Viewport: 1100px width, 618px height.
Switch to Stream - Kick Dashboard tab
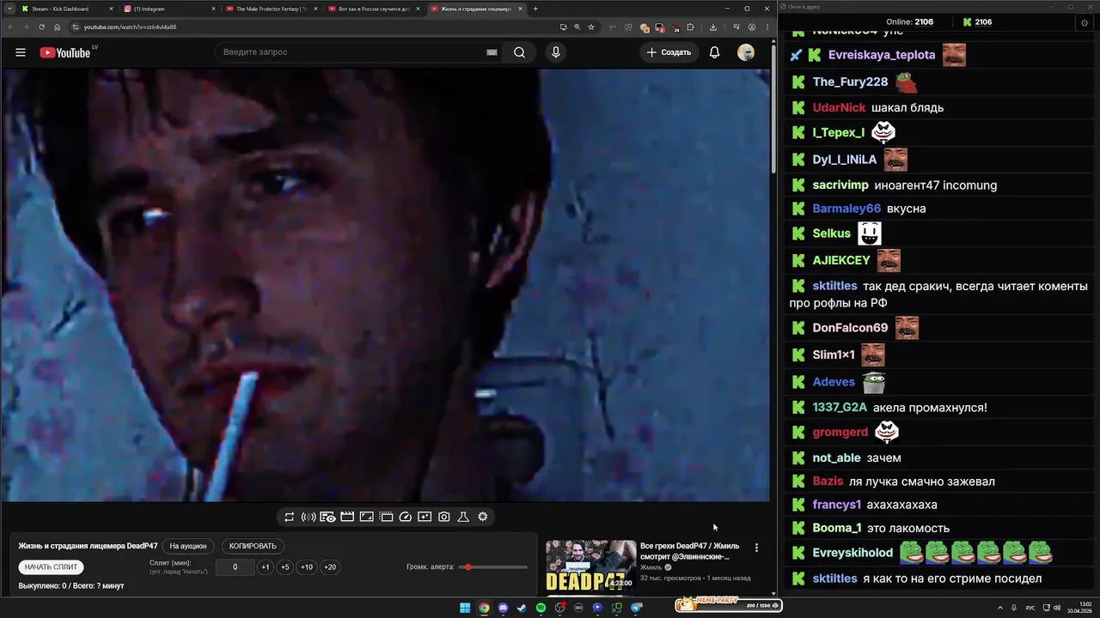tap(68, 9)
